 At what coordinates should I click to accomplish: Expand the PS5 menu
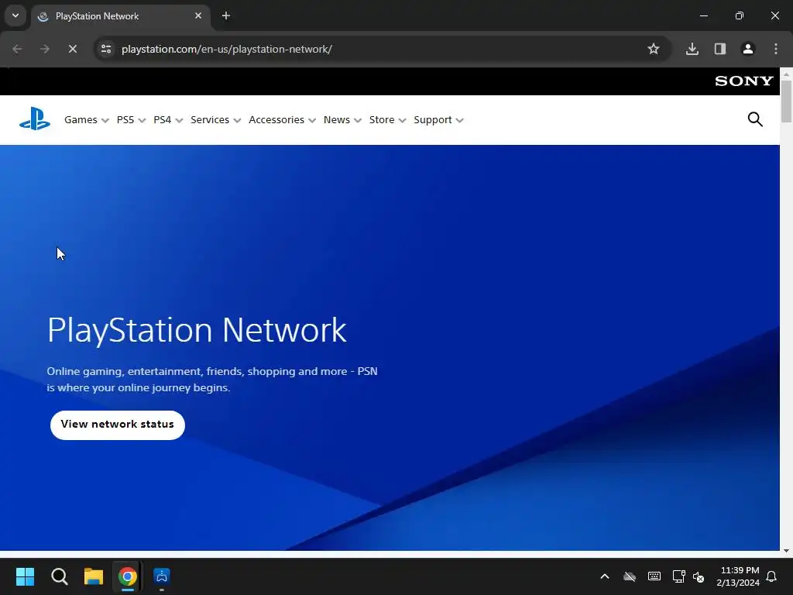pos(131,120)
